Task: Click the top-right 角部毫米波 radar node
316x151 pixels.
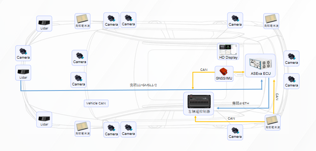Action: pos(271,21)
